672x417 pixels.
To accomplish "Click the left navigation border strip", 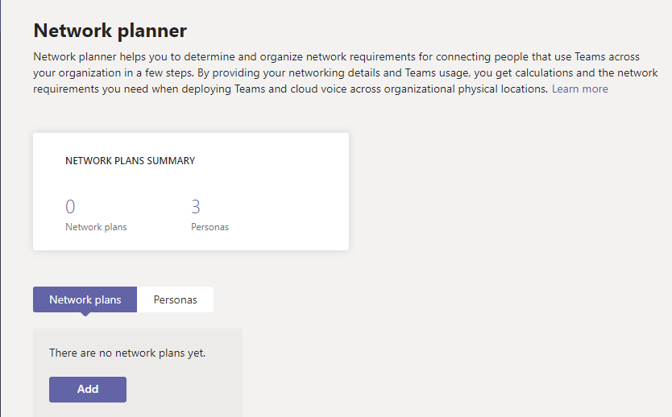I will pyautogui.click(x=2, y=209).
